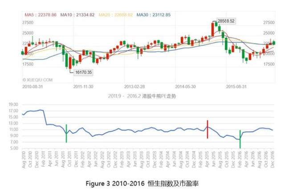Click the green vertical marker at Sep 2011
285x194 pixels.
point(66,133)
